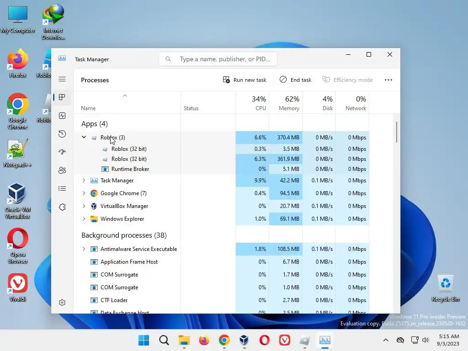Open the Services puzzle icon in sidebar
468x351 pixels.
62,207
